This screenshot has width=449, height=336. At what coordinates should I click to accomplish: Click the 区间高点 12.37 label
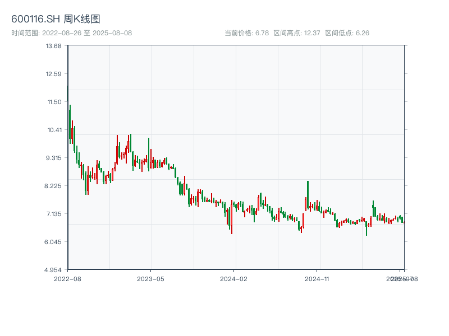[297, 33]
